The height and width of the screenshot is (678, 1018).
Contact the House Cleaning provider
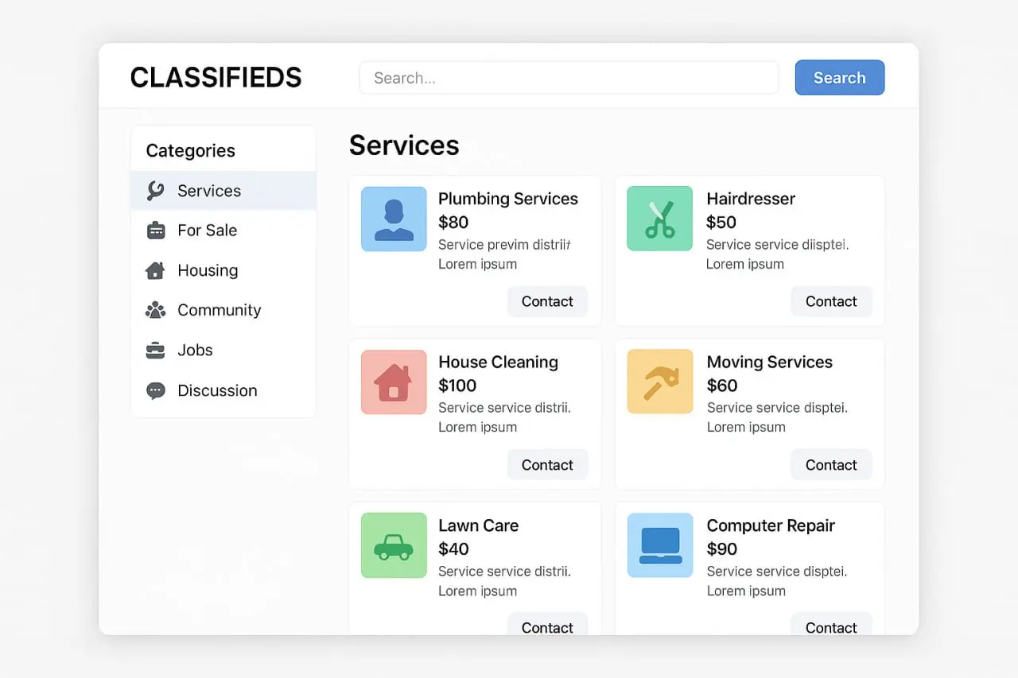pos(547,465)
